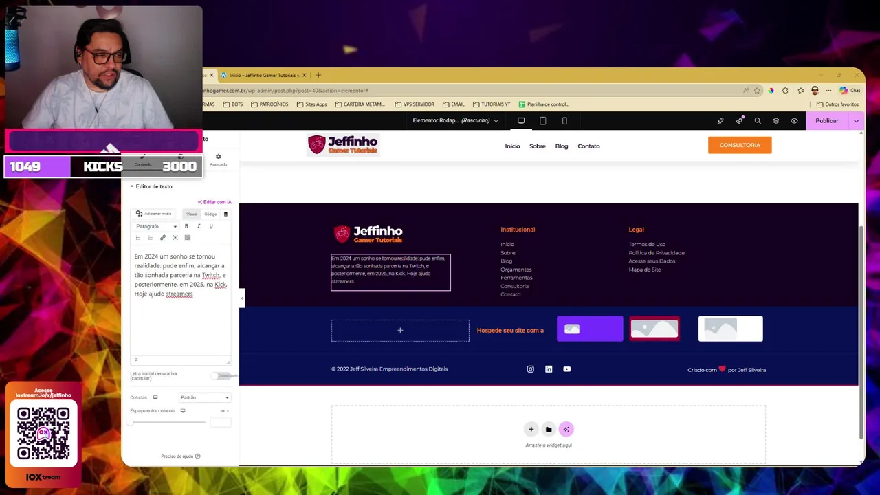Open new browser tab plus
Viewport: 880px width, 495px height.
tap(318, 75)
